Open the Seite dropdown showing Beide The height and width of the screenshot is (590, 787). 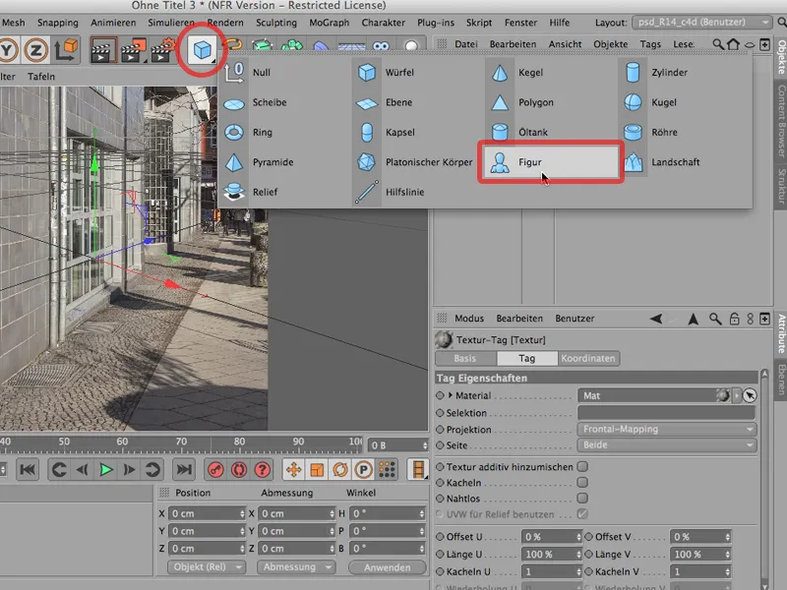[667, 445]
